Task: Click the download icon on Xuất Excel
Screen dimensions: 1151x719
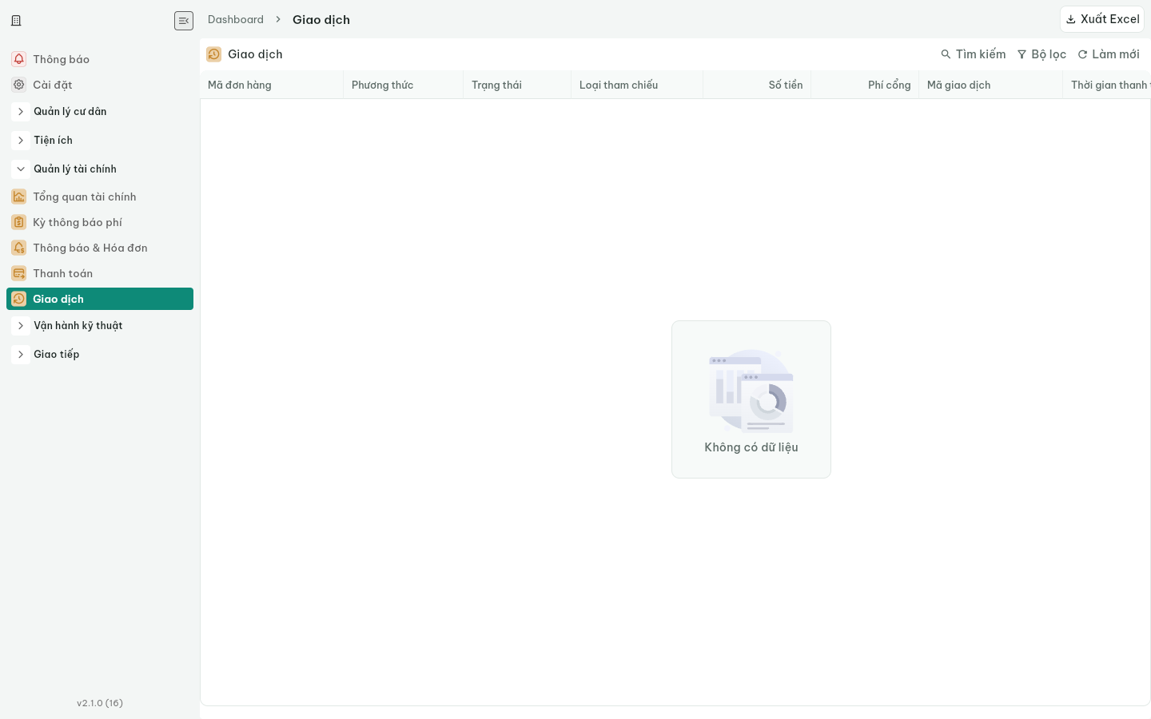Action: [x=1071, y=19]
